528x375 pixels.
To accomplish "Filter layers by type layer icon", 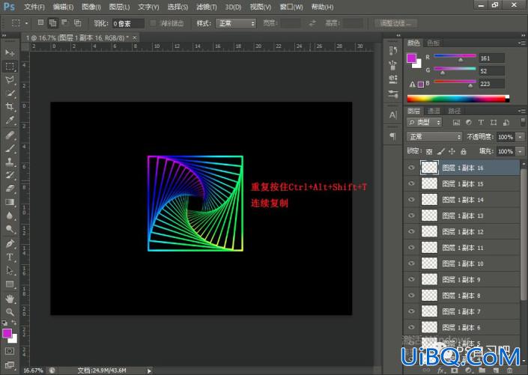I will (x=481, y=122).
